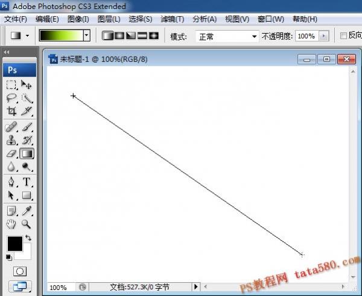Screen dimensions: 362x296
Task: Open the status bar info menu arrow
Action: pyautogui.click(x=195, y=287)
